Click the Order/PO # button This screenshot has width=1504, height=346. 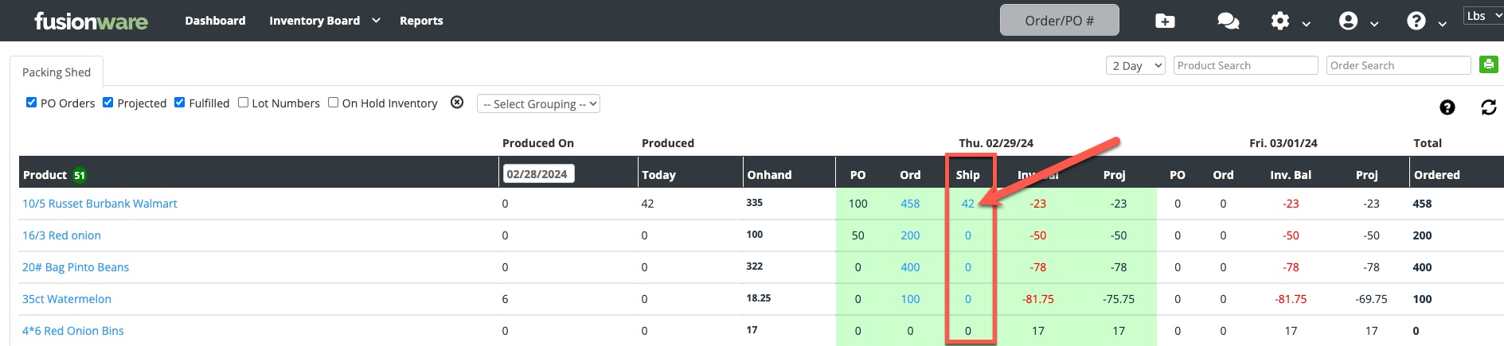(1059, 21)
